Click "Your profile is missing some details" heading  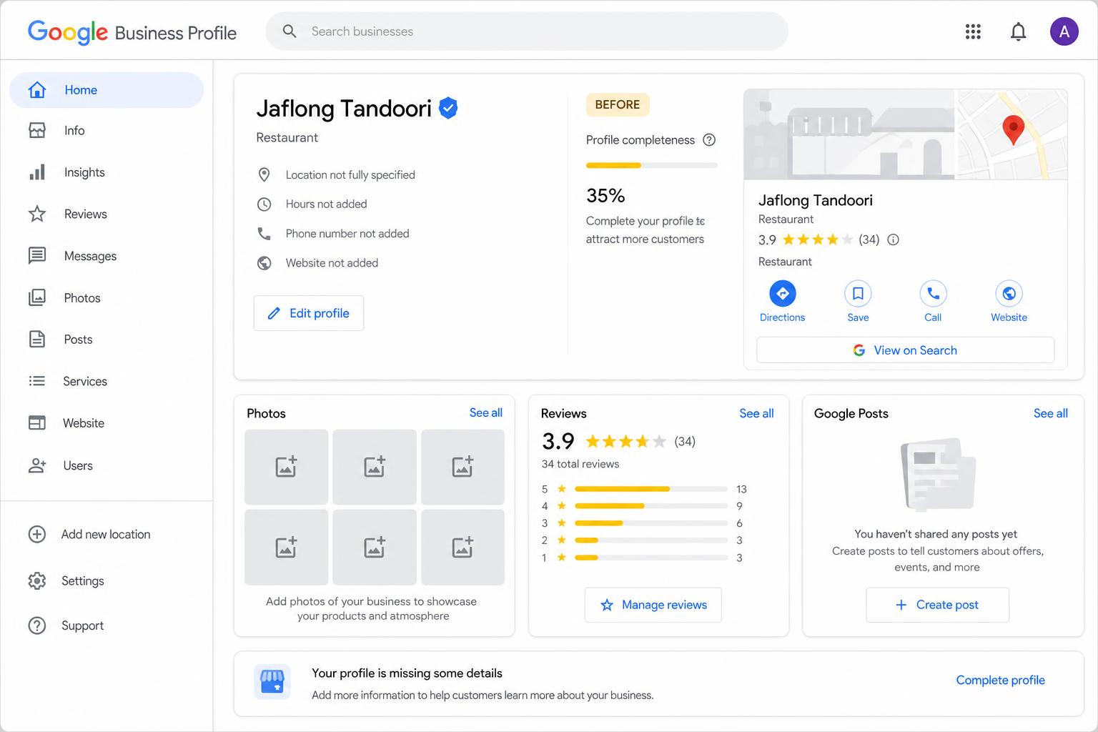pos(407,673)
